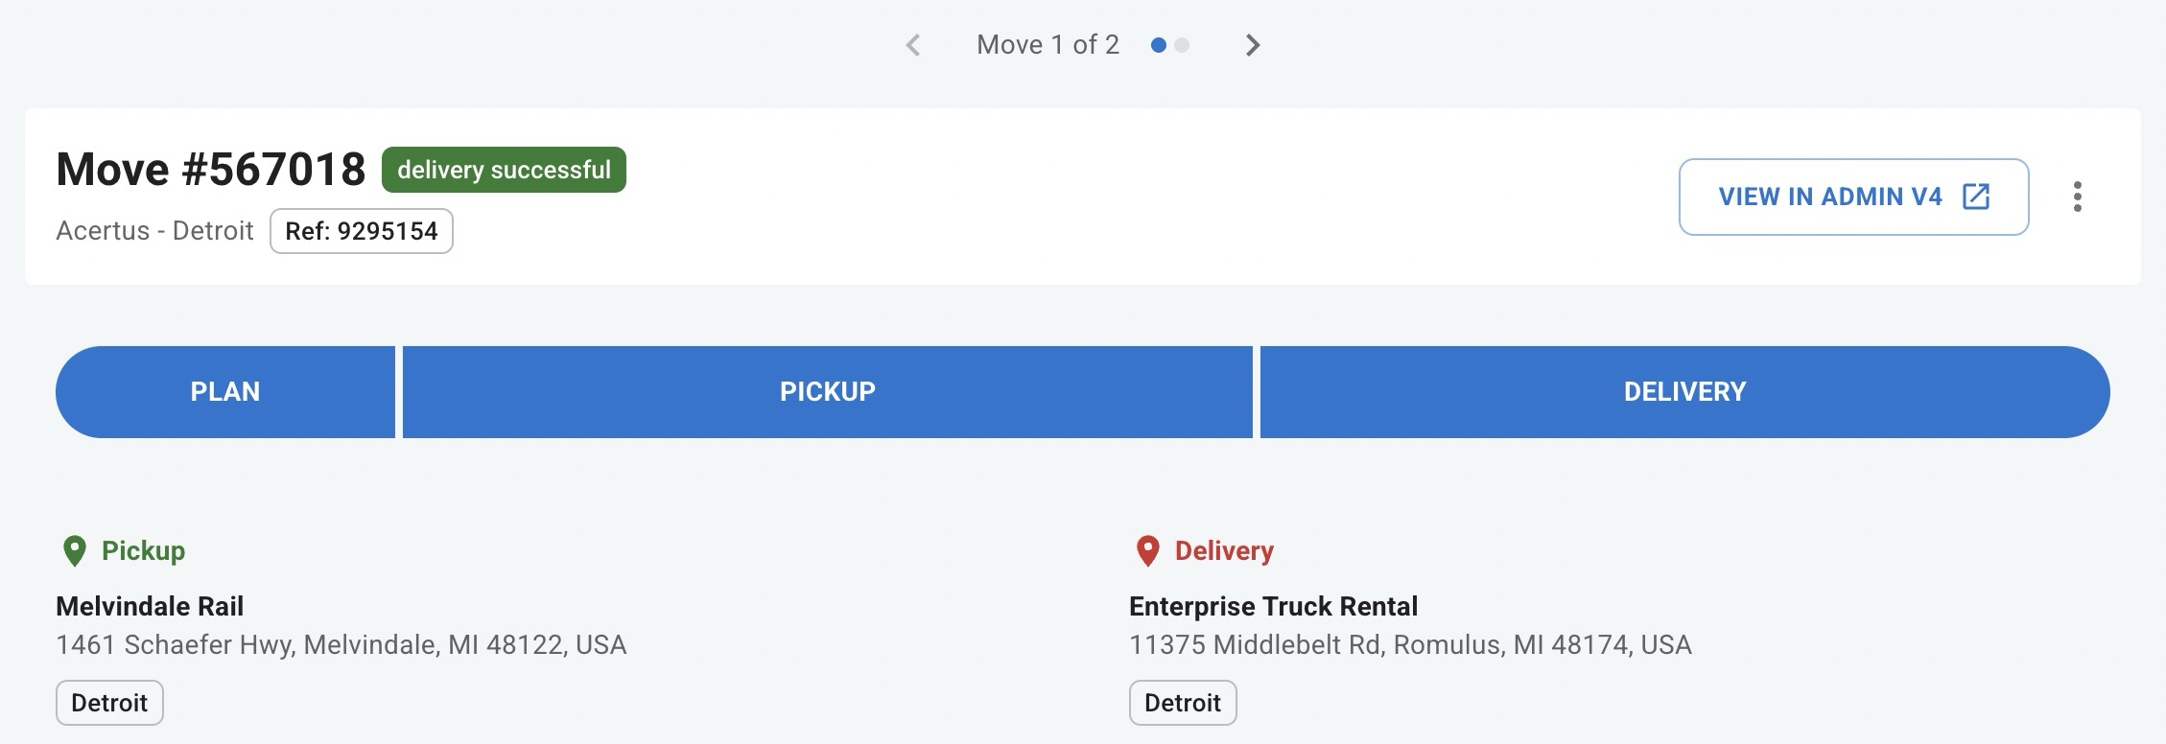2166x744 pixels.
Task: Toggle the delivery successful status badge
Action: tap(503, 169)
